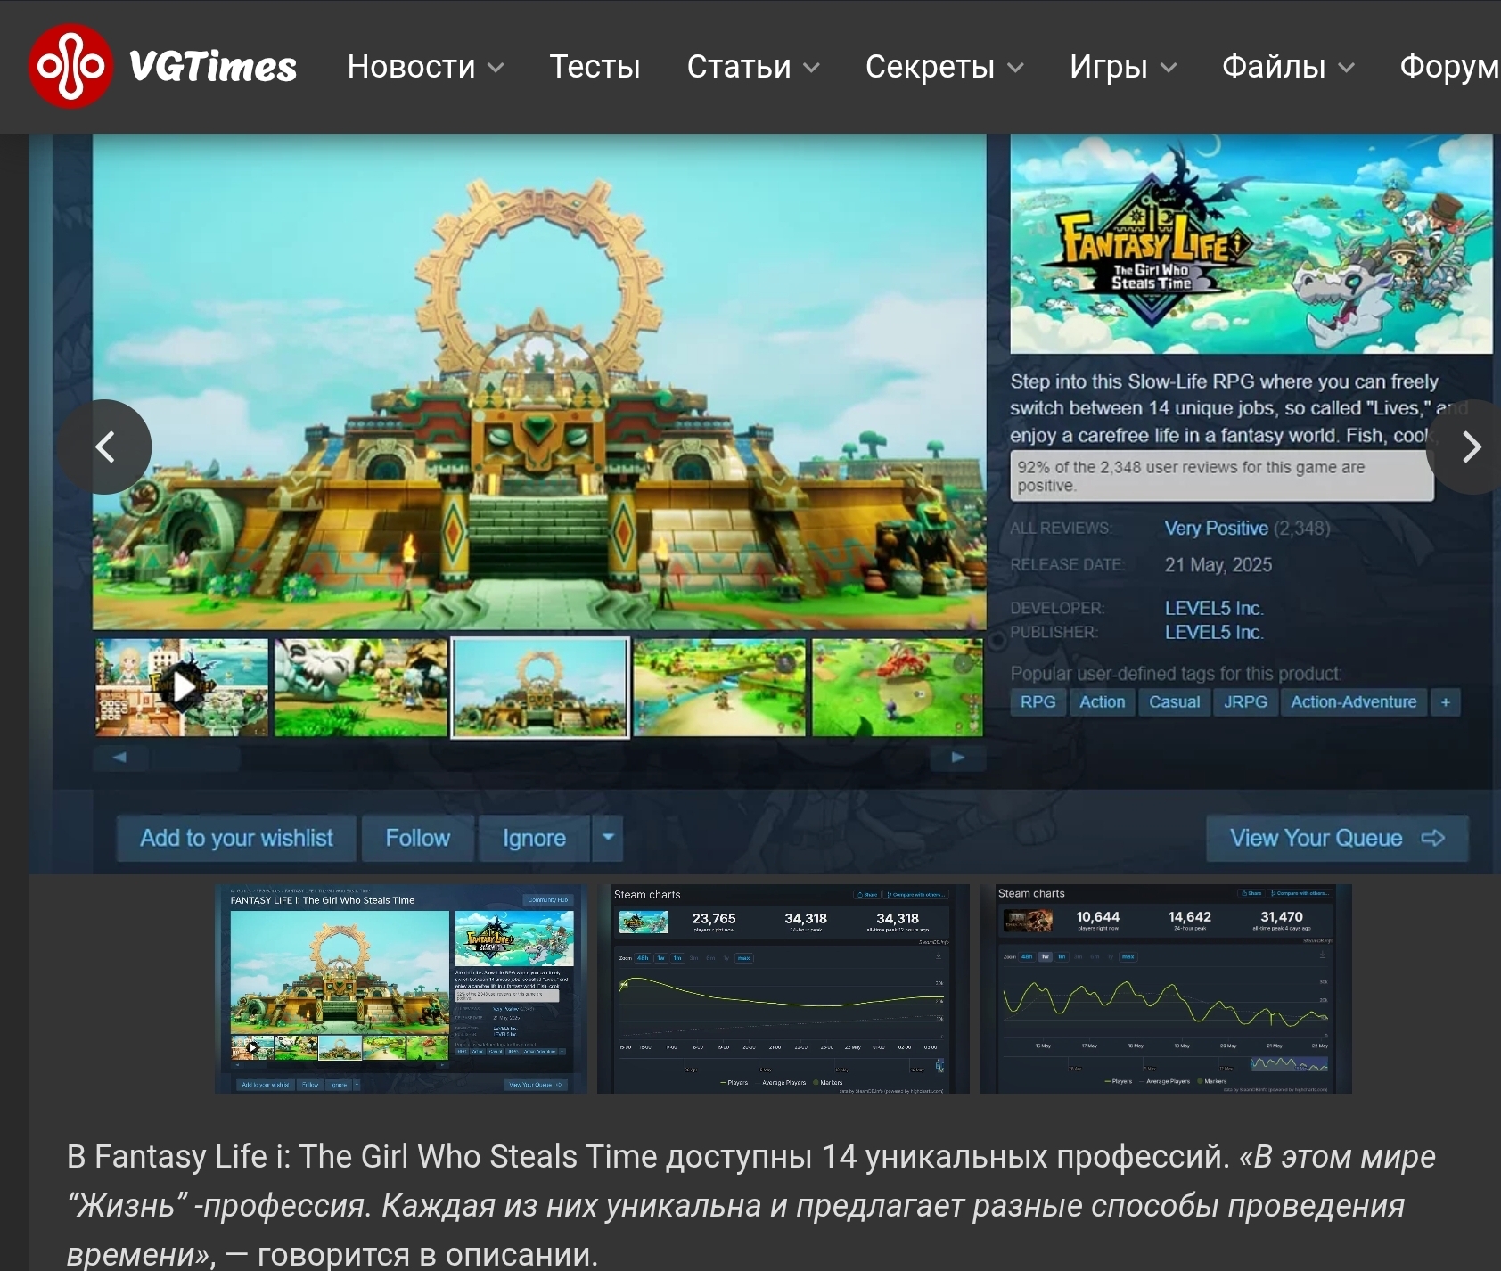
Task: Select the Casual tag
Action: [x=1175, y=702]
